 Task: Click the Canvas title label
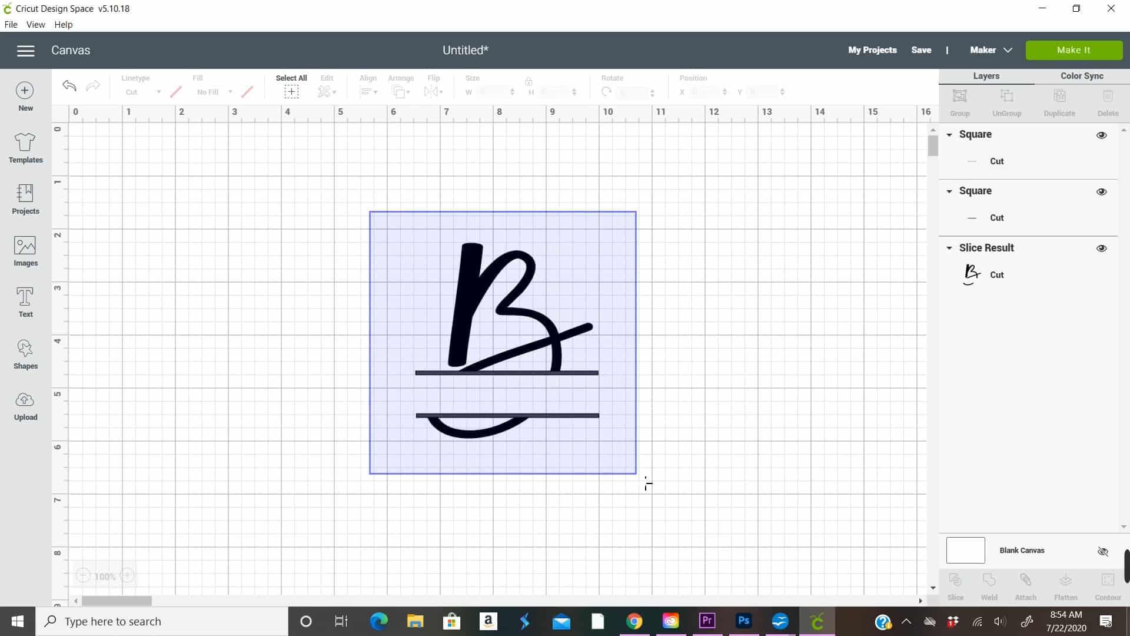(71, 50)
